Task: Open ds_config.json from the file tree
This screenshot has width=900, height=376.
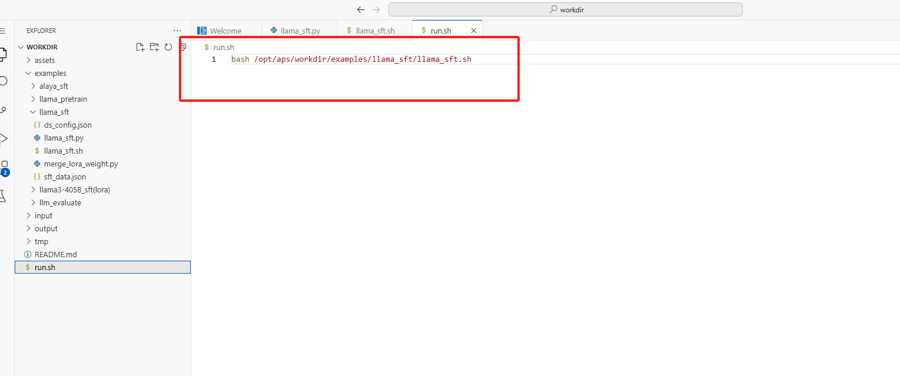Action: coord(68,125)
